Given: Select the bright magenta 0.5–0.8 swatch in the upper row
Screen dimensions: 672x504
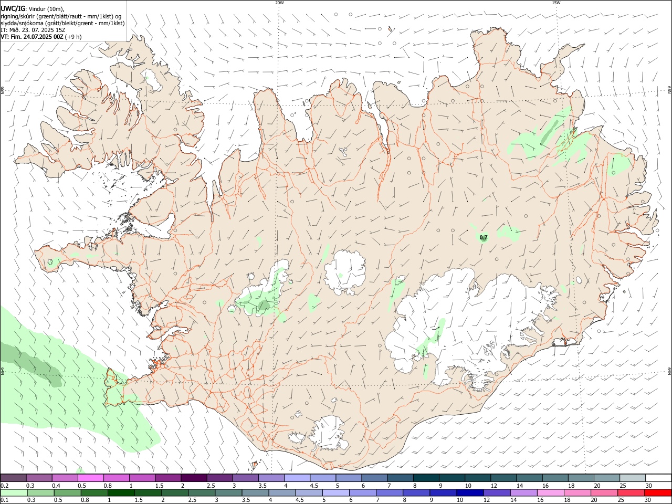Looking at the screenshot, I should pyautogui.click(x=90, y=478).
